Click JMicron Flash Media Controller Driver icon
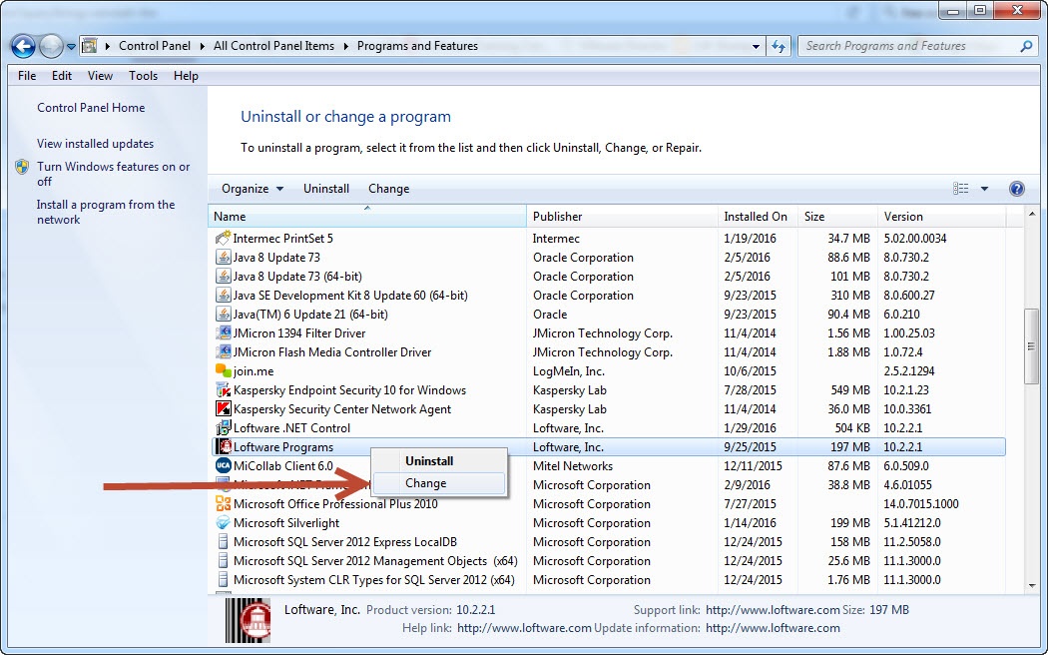The image size is (1048, 655). (224, 352)
